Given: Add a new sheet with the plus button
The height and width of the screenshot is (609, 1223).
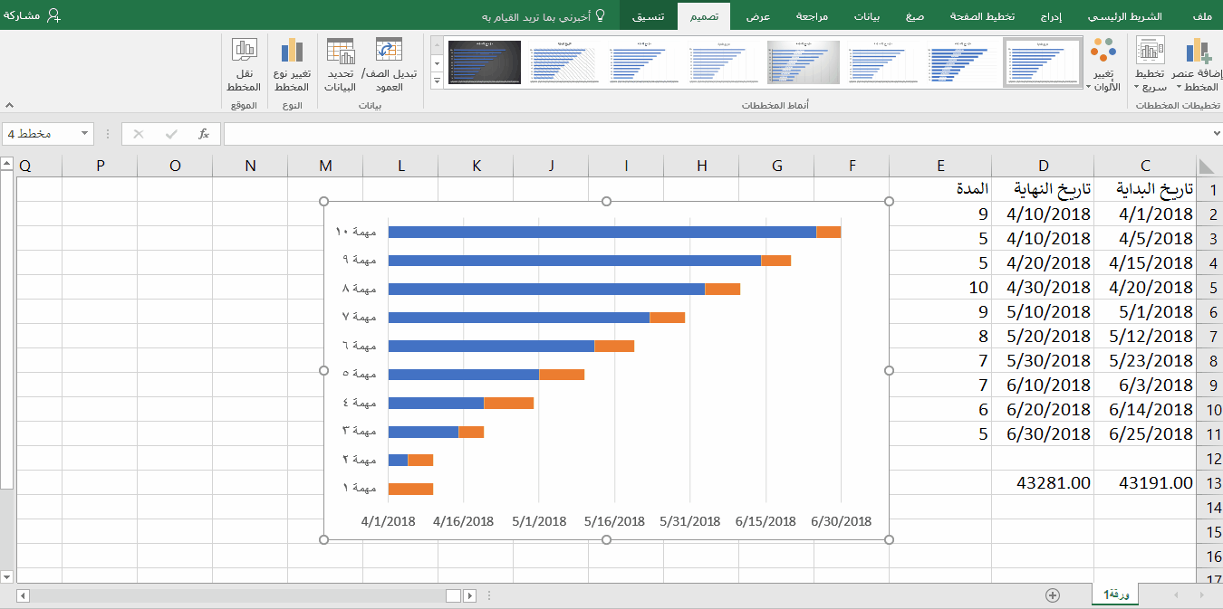Looking at the screenshot, I should point(1053,595).
